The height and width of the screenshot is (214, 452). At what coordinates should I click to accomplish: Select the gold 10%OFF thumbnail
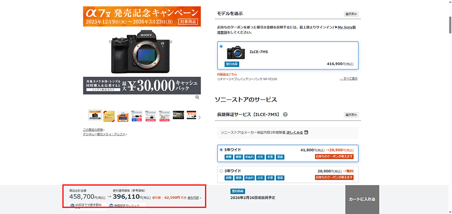point(109,116)
